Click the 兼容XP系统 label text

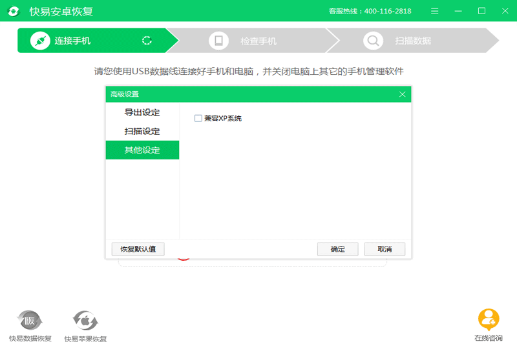pyautogui.click(x=223, y=118)
